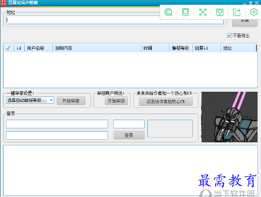Click the app logo icon in title bar
The width and height of the screenshot is (261, 197).
pyautogui.click(x=3, y=3)
